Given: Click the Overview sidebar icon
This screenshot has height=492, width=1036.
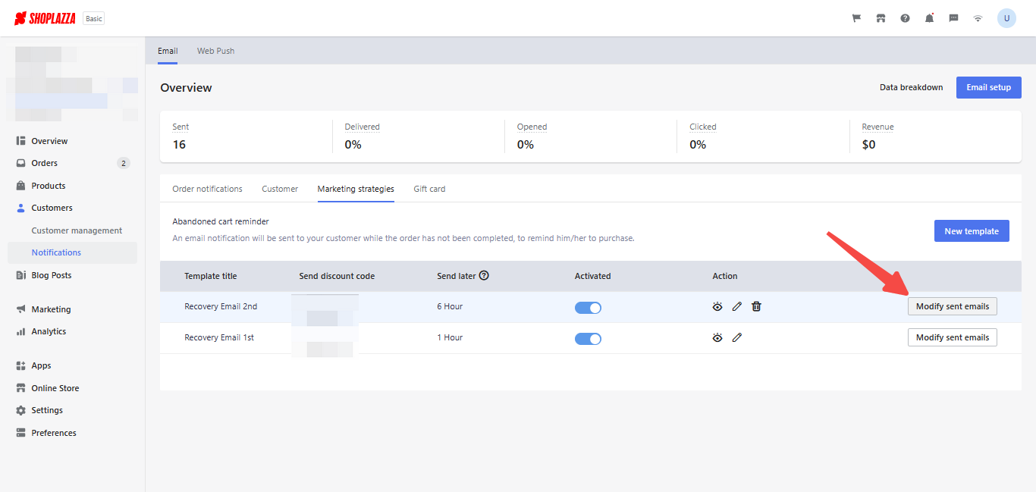Looking at the screenshot, I should tap(21, 141).
